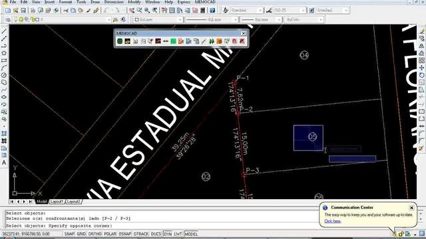Click the Undo arrow icon
The width and height of the screenshot is (426, 239).
point(106,11)
